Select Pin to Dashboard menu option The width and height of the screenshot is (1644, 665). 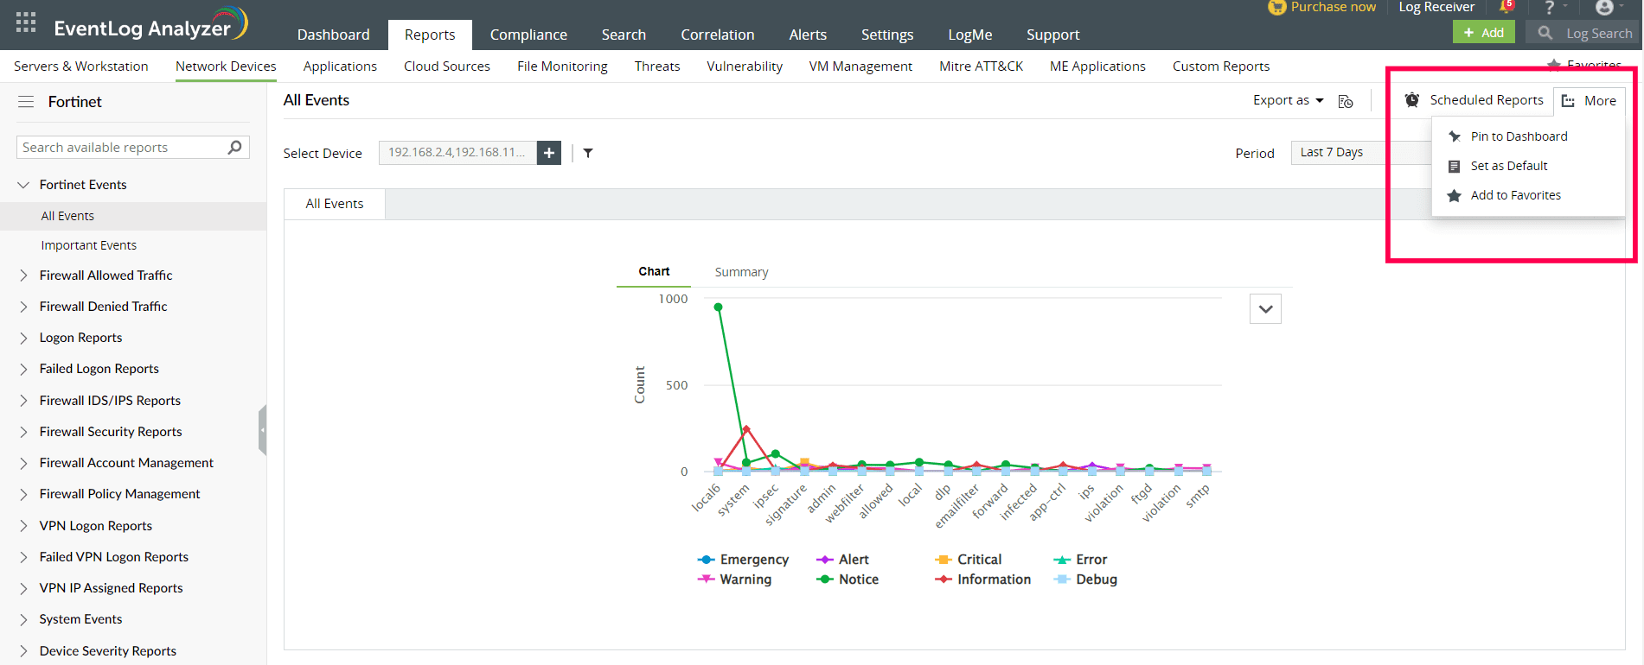[x=1518, y=136]
